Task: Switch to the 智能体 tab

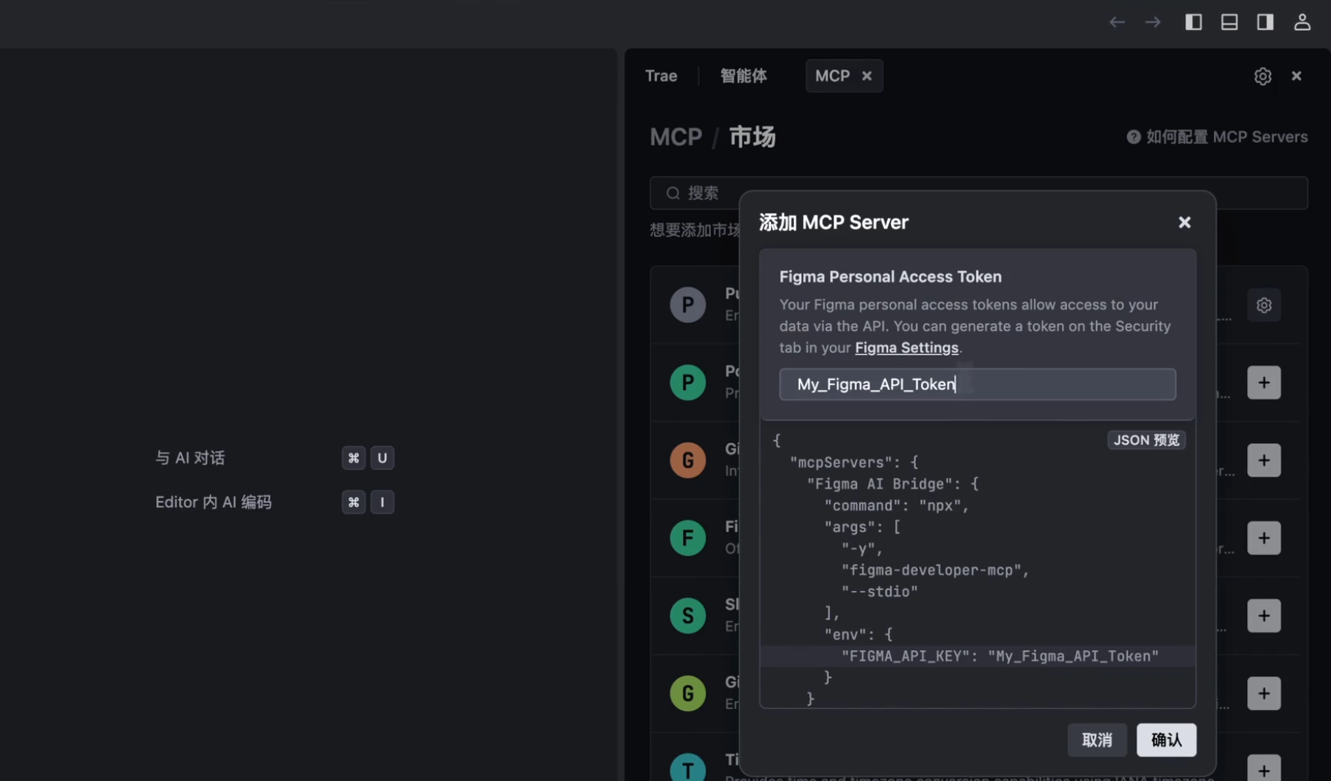Action: (743, 76)
